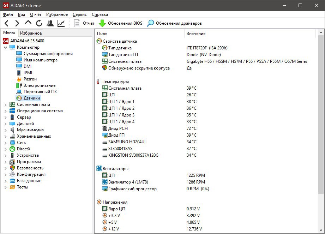Select the Вентилятор 4 (LM78) row

(128, 182)
